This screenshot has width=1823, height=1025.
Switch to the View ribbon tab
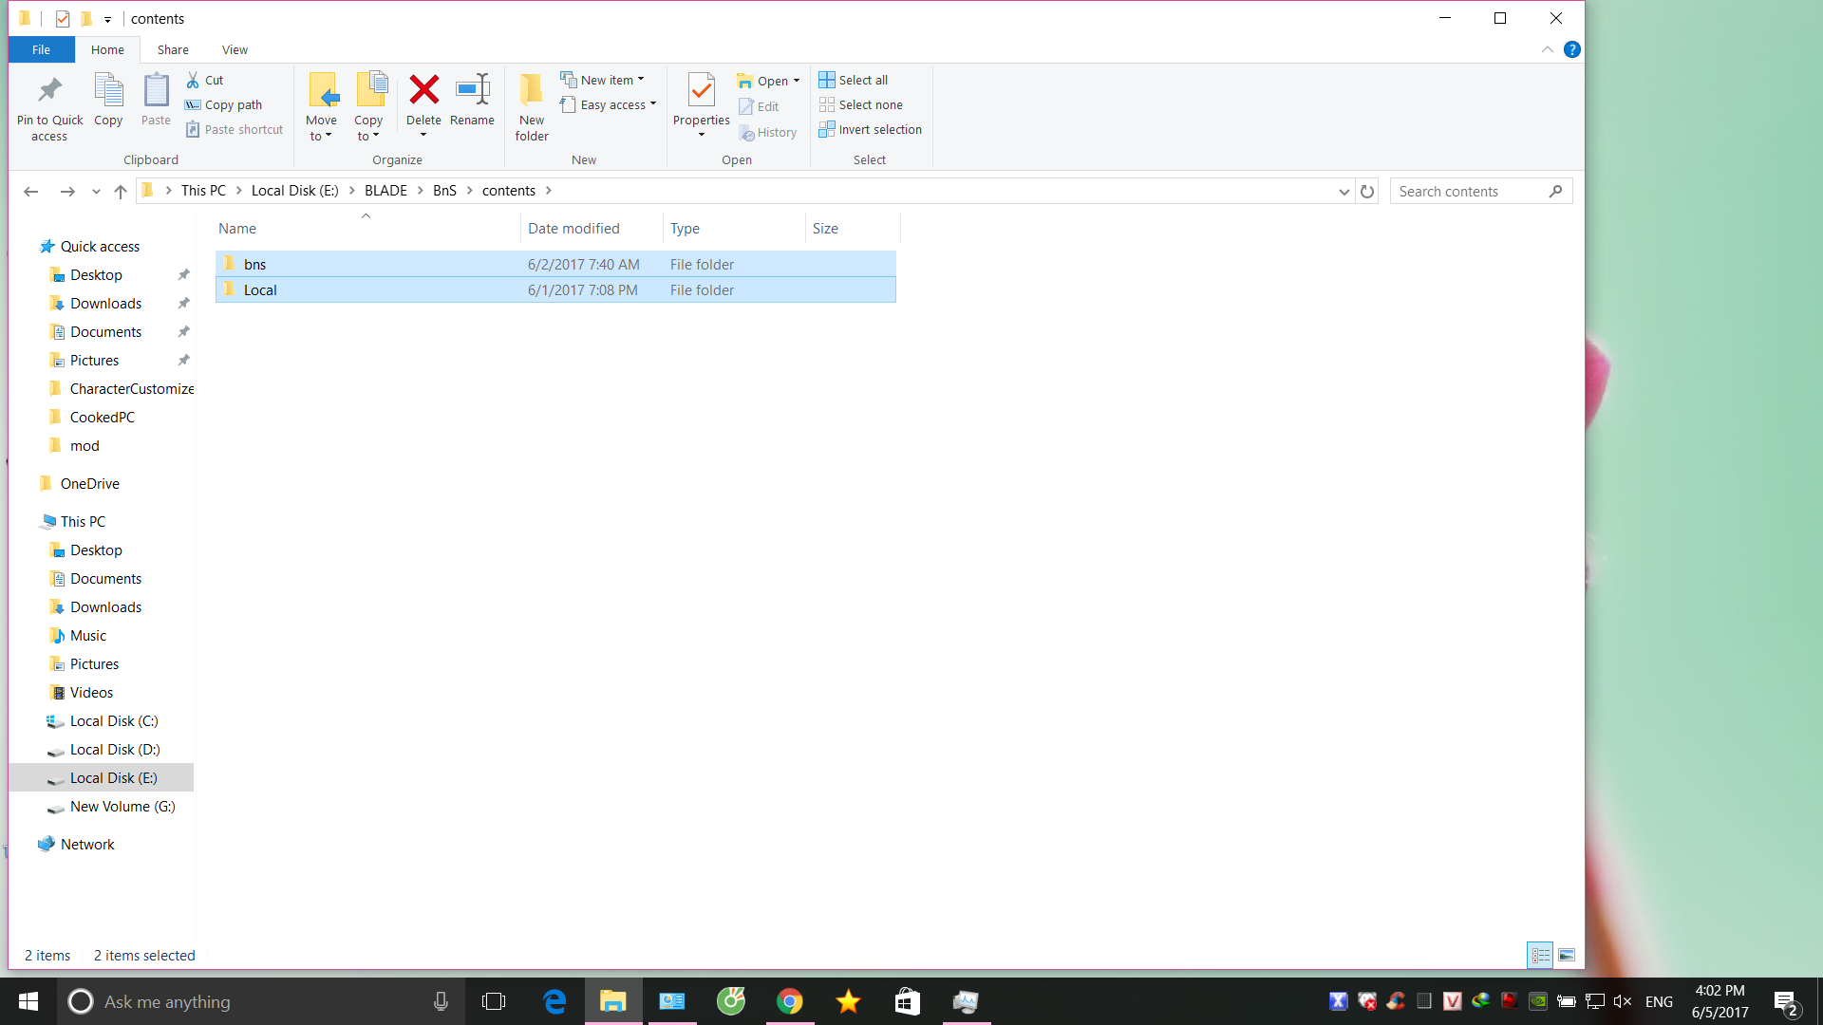[x=235, y=49]
